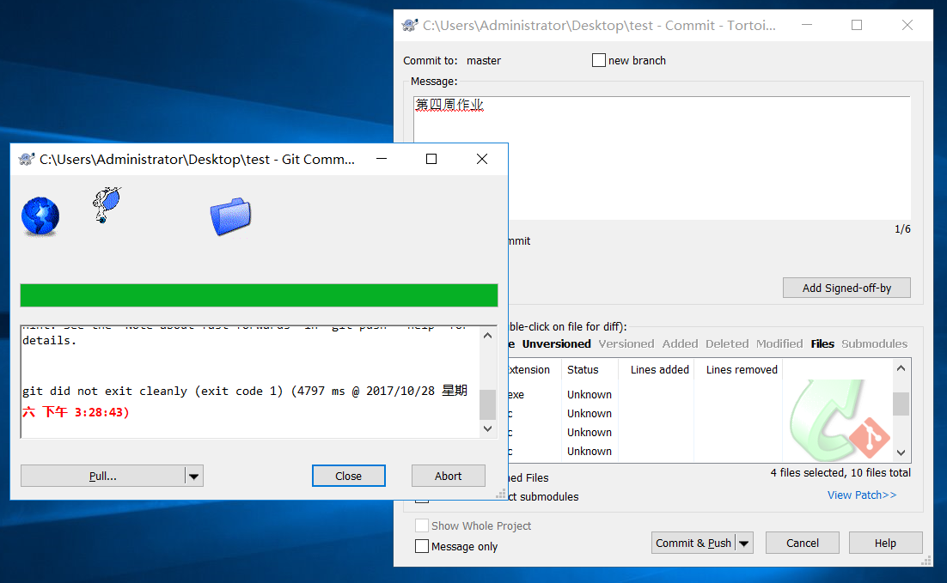947x583 pixels.
Task: Open the Pull button dropdown arrow
Action: [x=194, y=477]
